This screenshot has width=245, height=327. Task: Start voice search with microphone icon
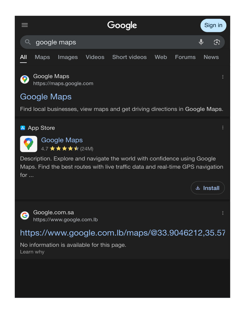coord(201,42)
